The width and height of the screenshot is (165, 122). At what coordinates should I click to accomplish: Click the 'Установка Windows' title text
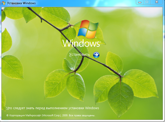tap(21, 3)
